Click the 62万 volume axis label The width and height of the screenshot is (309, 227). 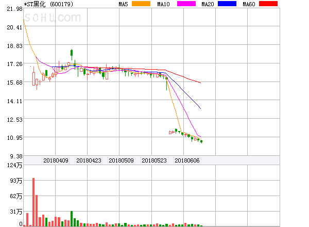pos(16,196)
